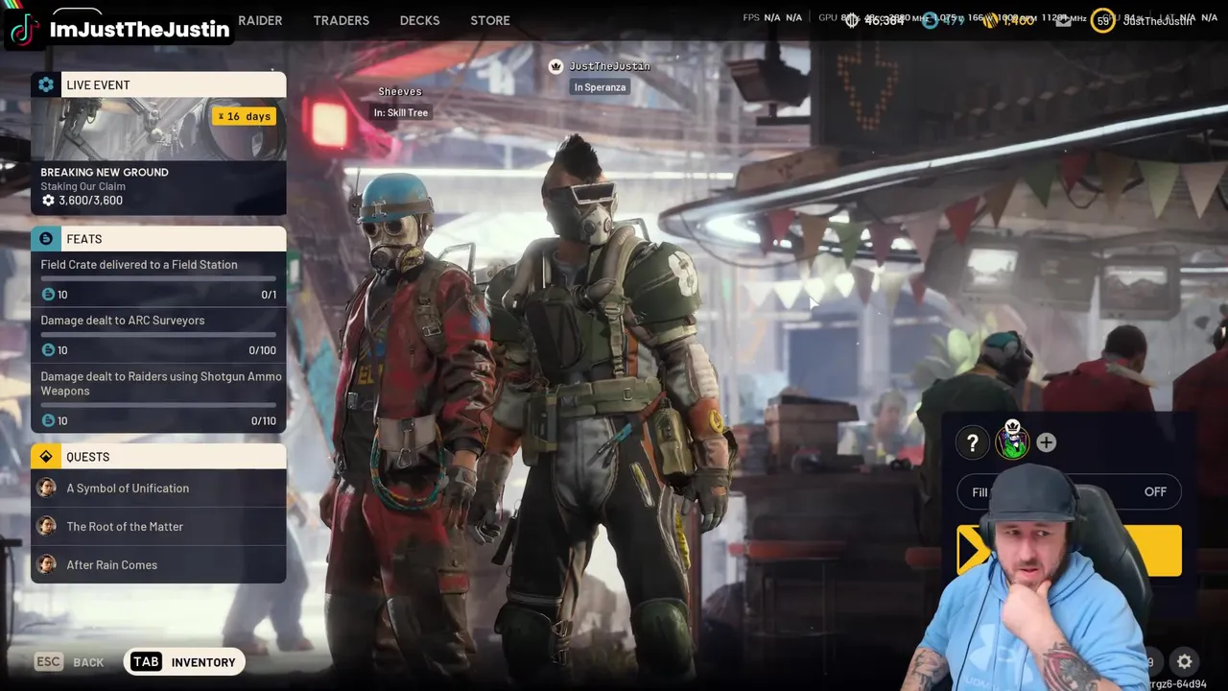Open Damage dealt to ARC Surveyors feat
This screenshot has width=1228, height=691.
[x=158, y=335]
